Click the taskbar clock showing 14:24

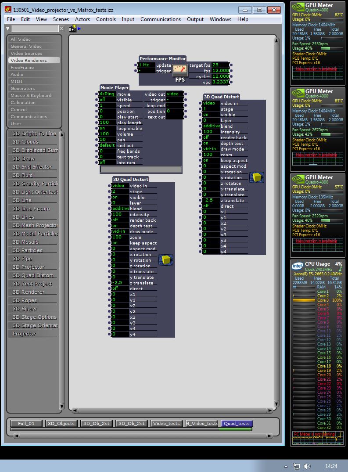pyautogui.click(x=331, y=466)
